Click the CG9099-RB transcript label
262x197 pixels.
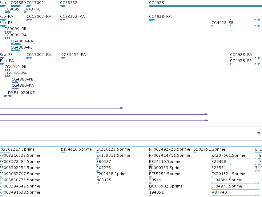[x=15, y=29]
